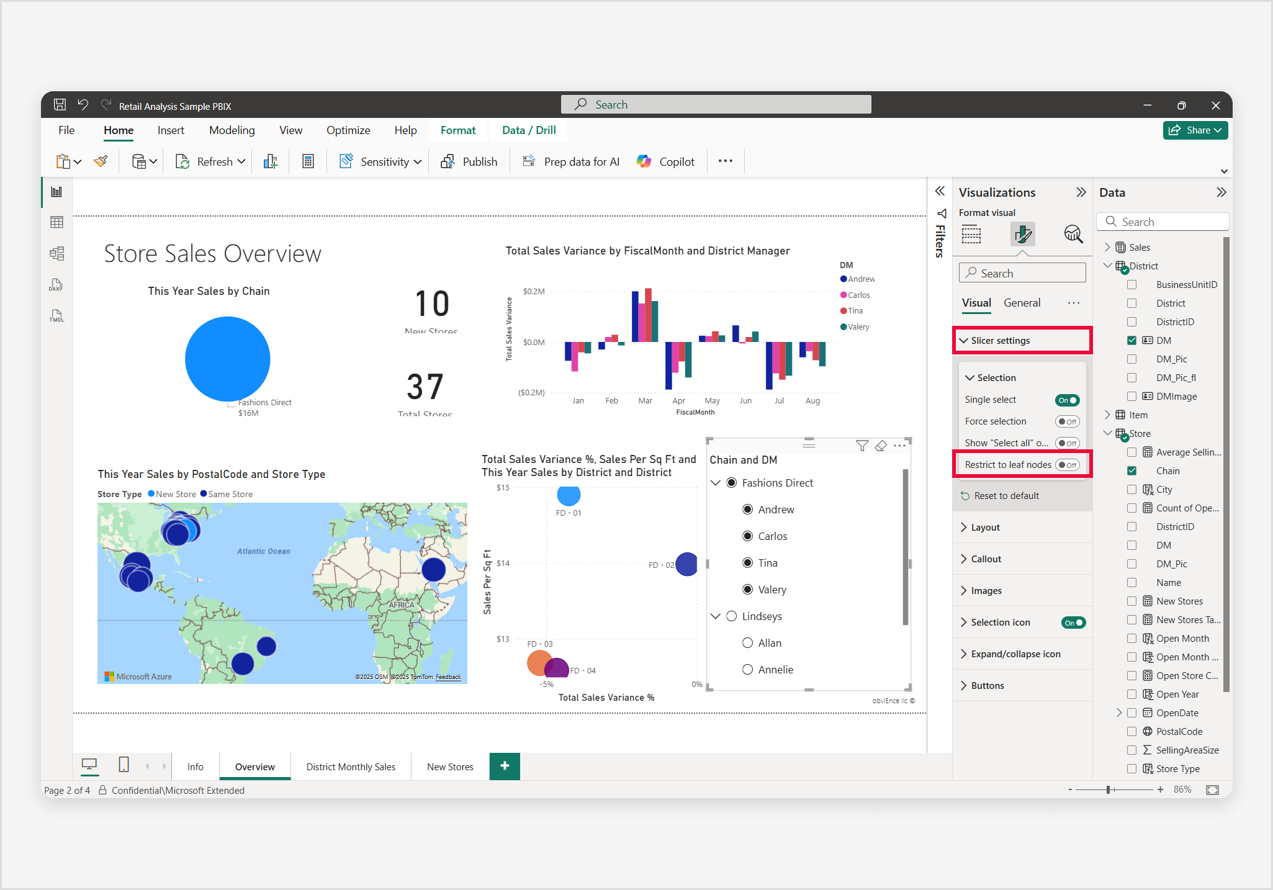The height and width of the screenshot is (890, 1273).
Task: Switch to desktop layout icon
Action: [x=89, y=765]
